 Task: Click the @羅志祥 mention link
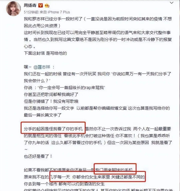pos(42,67)
